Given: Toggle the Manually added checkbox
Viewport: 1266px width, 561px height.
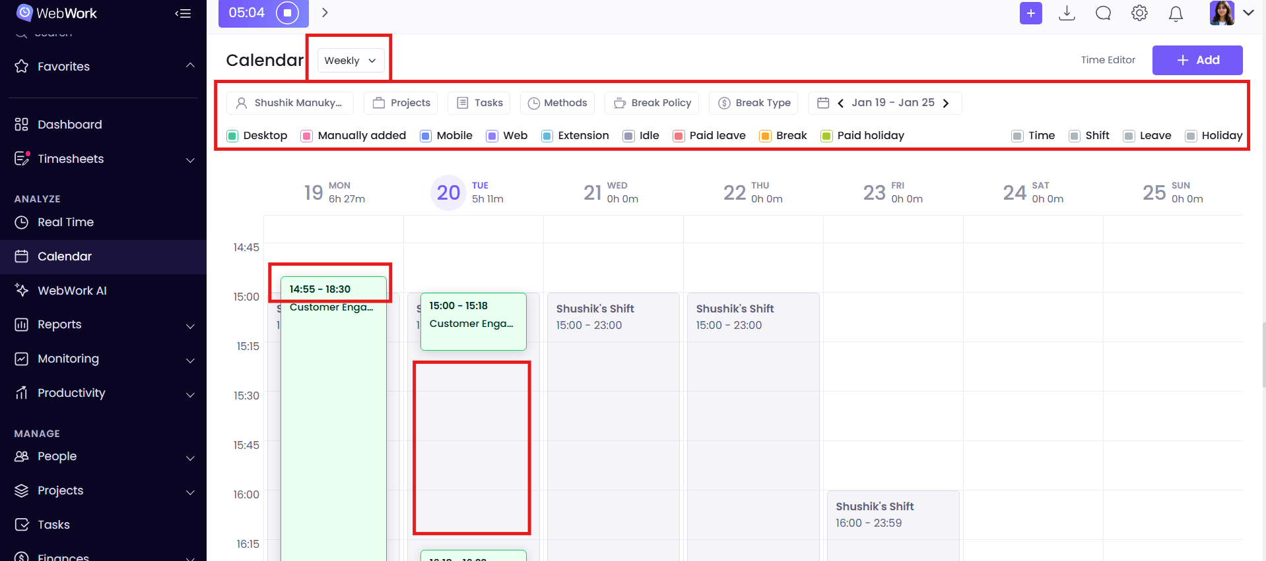Looking at the screenshot, I should point(307,136).
